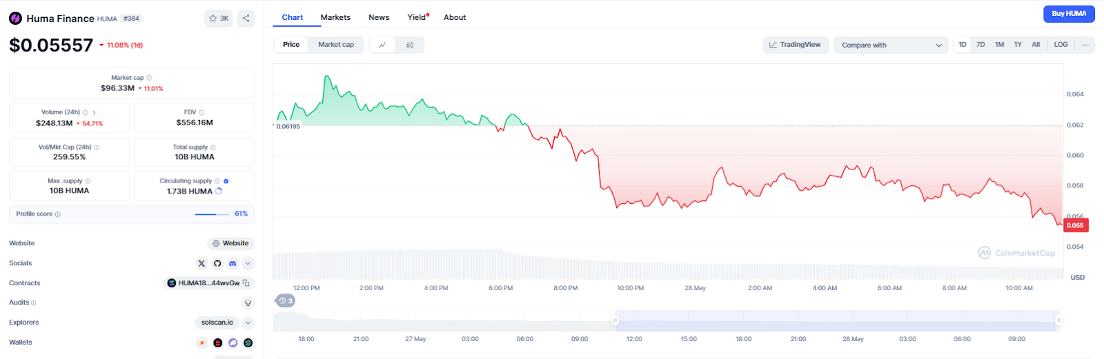Open the purple Phantom wallet icon

tap(233, 342)
